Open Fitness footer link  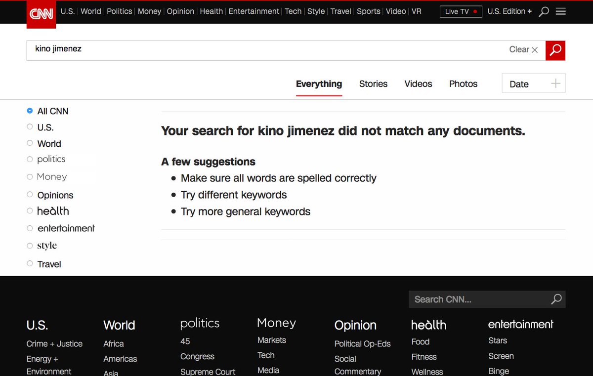point(424,357)
